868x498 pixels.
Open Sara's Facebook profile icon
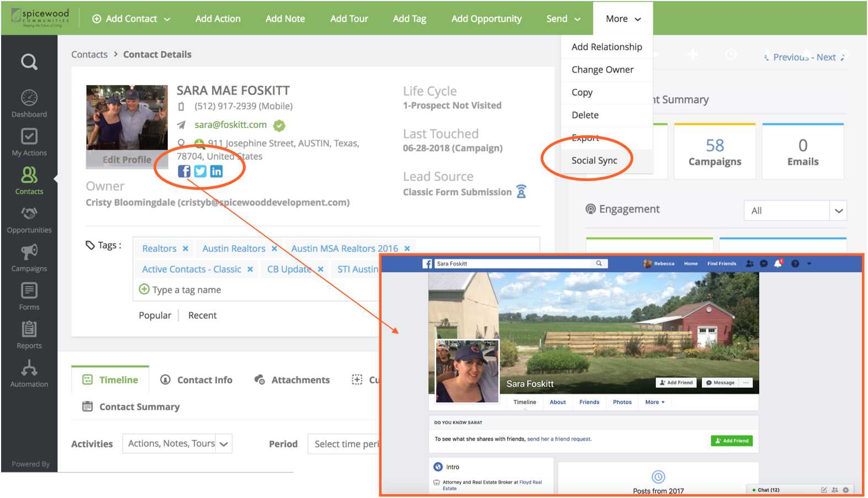tap(184, 171)
